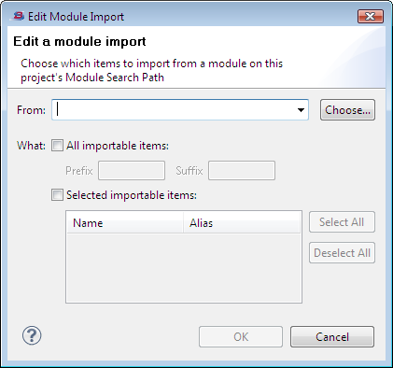Check Selected importable items option
393x368 pixels.
pos(57,195)
